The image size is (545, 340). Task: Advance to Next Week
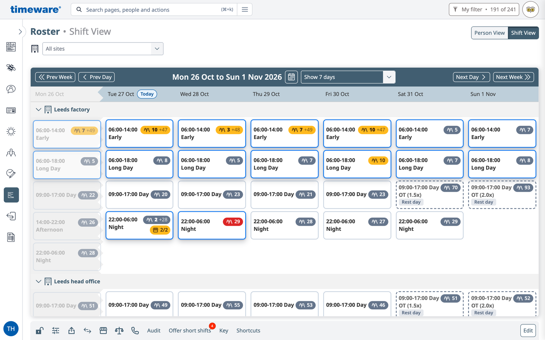tap(513, 77)
